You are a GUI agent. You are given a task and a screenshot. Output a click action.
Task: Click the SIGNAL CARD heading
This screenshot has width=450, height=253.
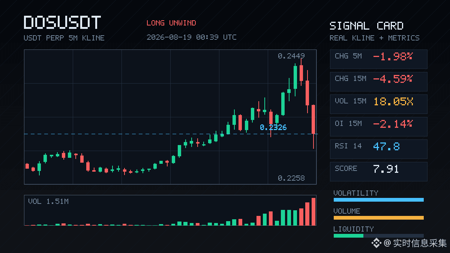(x=366, y=26)
